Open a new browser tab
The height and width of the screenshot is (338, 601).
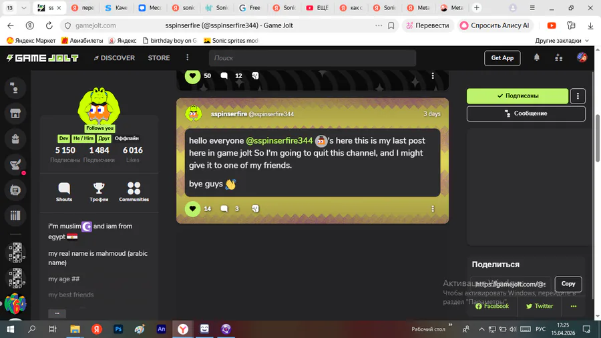[476, 7]
